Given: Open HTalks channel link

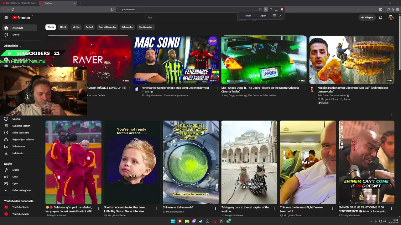Looking at the screenshot, I should [145, 92].
